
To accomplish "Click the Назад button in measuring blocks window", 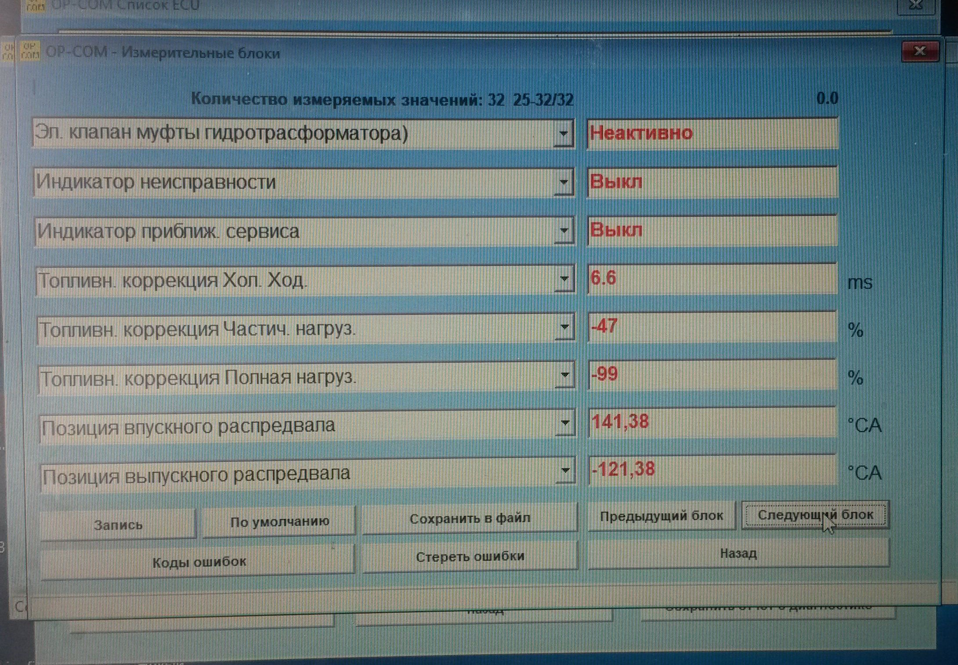I will tap(738, 553).
